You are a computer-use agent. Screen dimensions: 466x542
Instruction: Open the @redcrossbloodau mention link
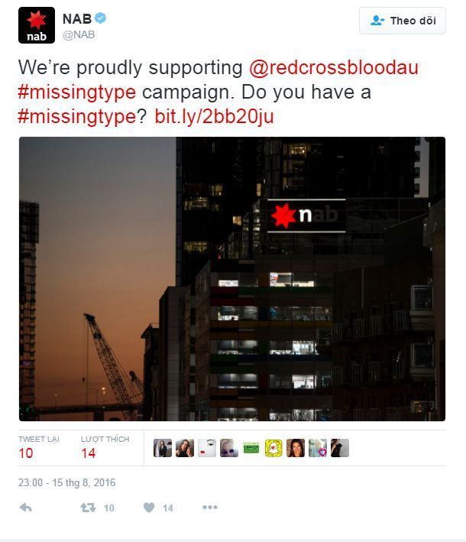(x=334, y=67)
